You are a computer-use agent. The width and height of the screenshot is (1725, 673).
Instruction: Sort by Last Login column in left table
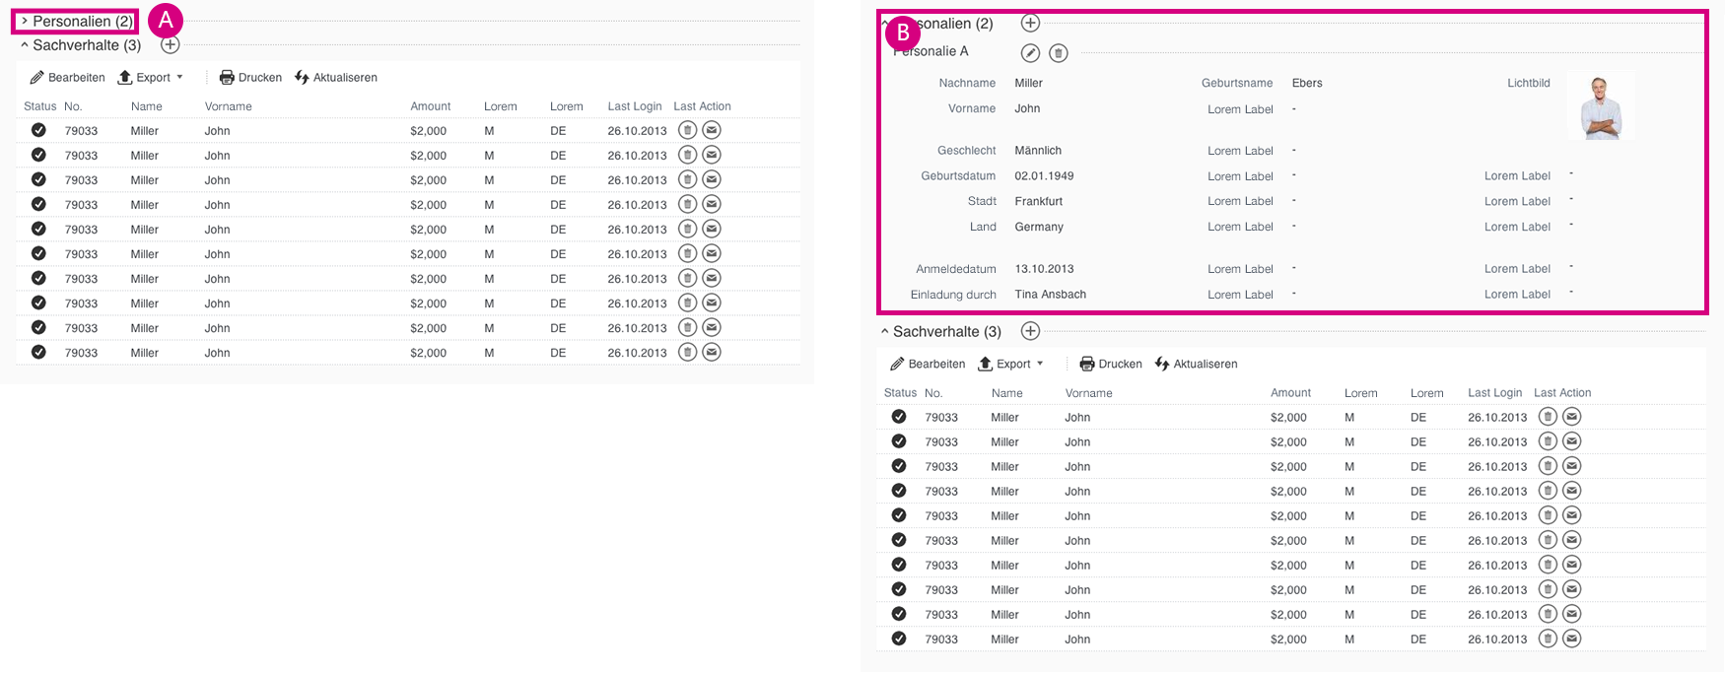(635, 106)
